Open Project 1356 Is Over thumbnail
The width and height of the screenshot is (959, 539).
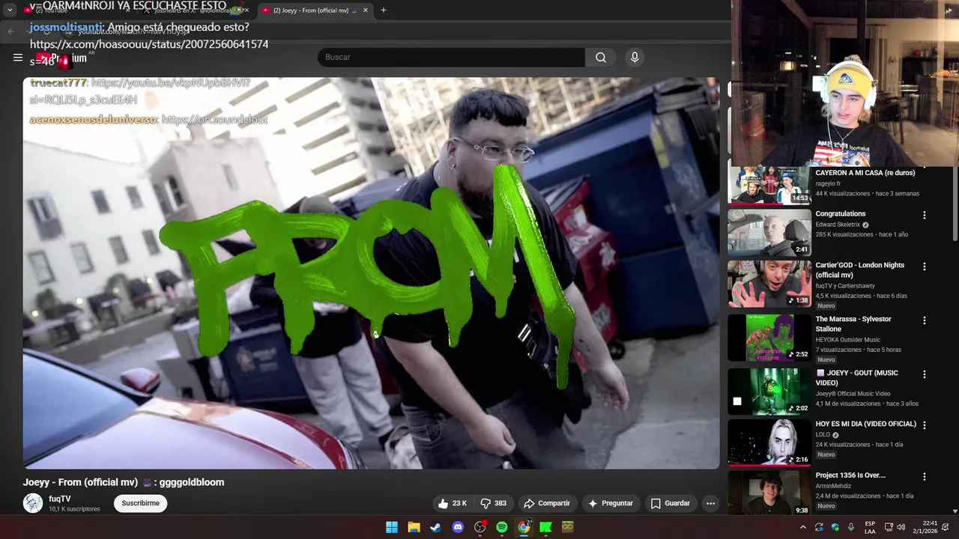coord(769,493)
